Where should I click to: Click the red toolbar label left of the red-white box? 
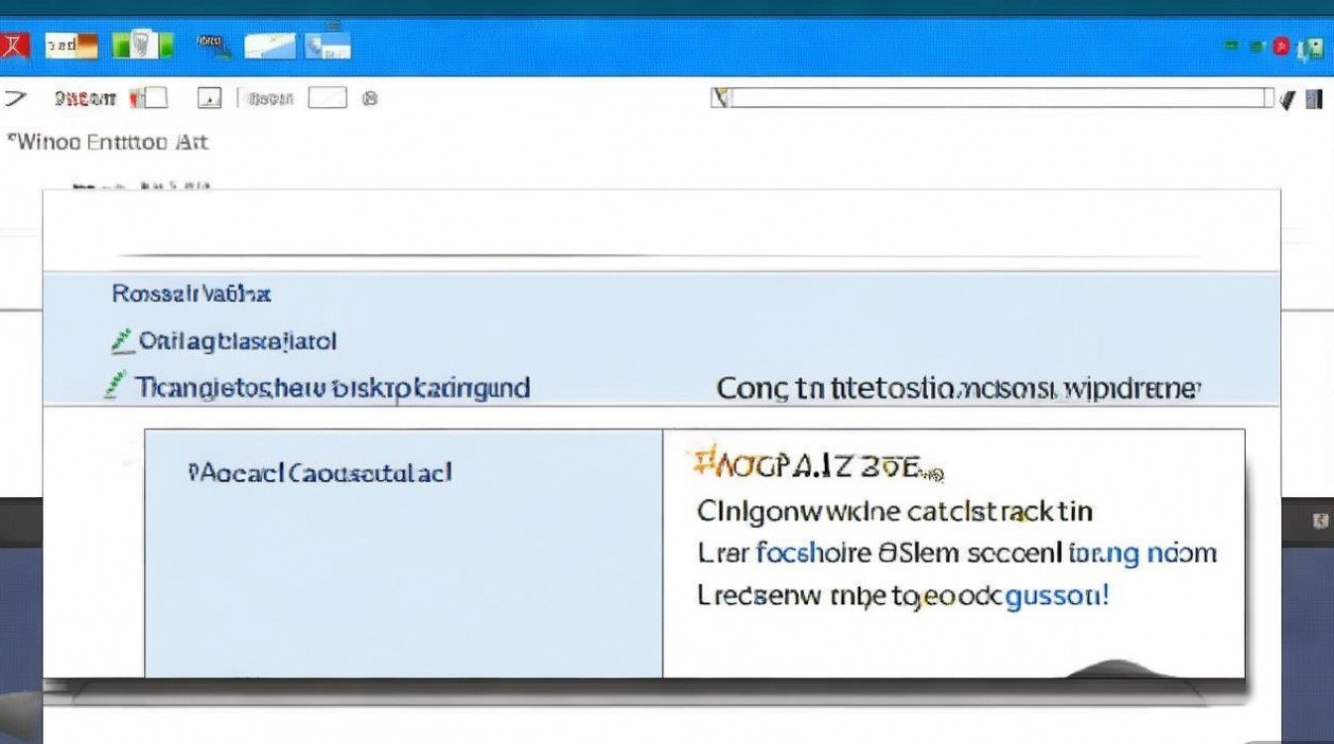[85, 98]
